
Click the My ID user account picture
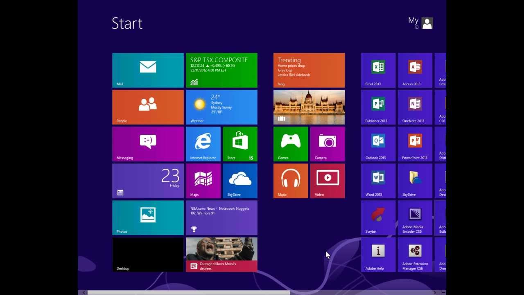point(427,23)
